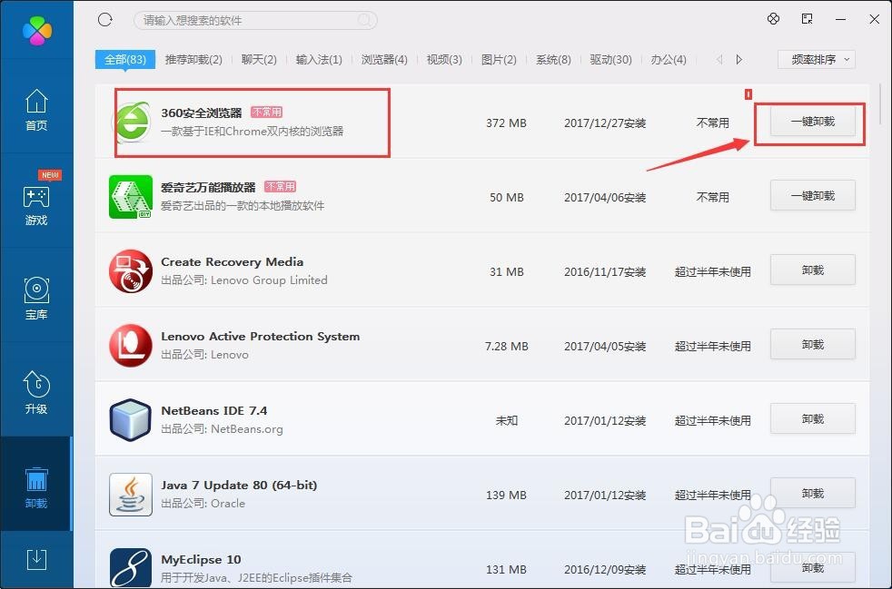Open the 首页 home page in sidebar
892x589 pixels.
tap(36, 109)
